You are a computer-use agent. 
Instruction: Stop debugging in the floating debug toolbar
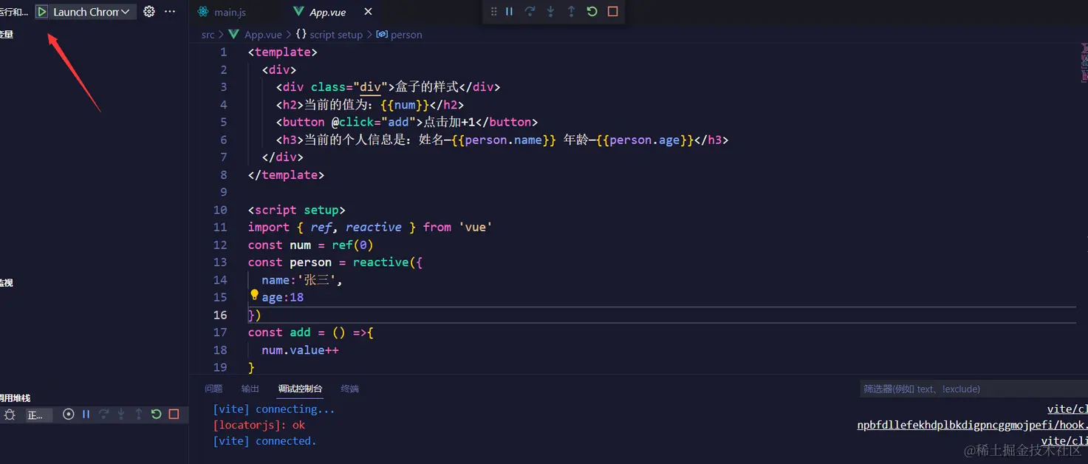612,12
